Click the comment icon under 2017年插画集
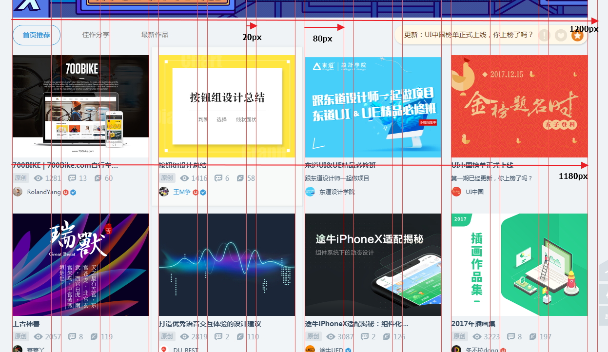This screenshot has width=608, height=352. tap(511, 336)
